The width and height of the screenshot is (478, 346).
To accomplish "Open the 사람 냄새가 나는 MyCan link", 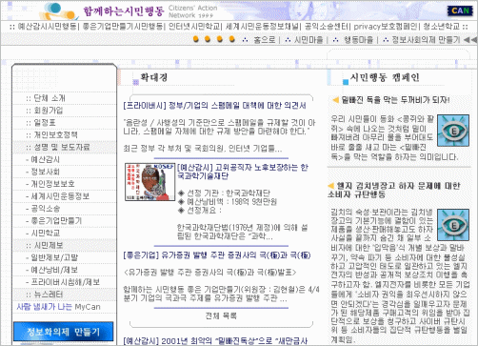I will point(58,307).
